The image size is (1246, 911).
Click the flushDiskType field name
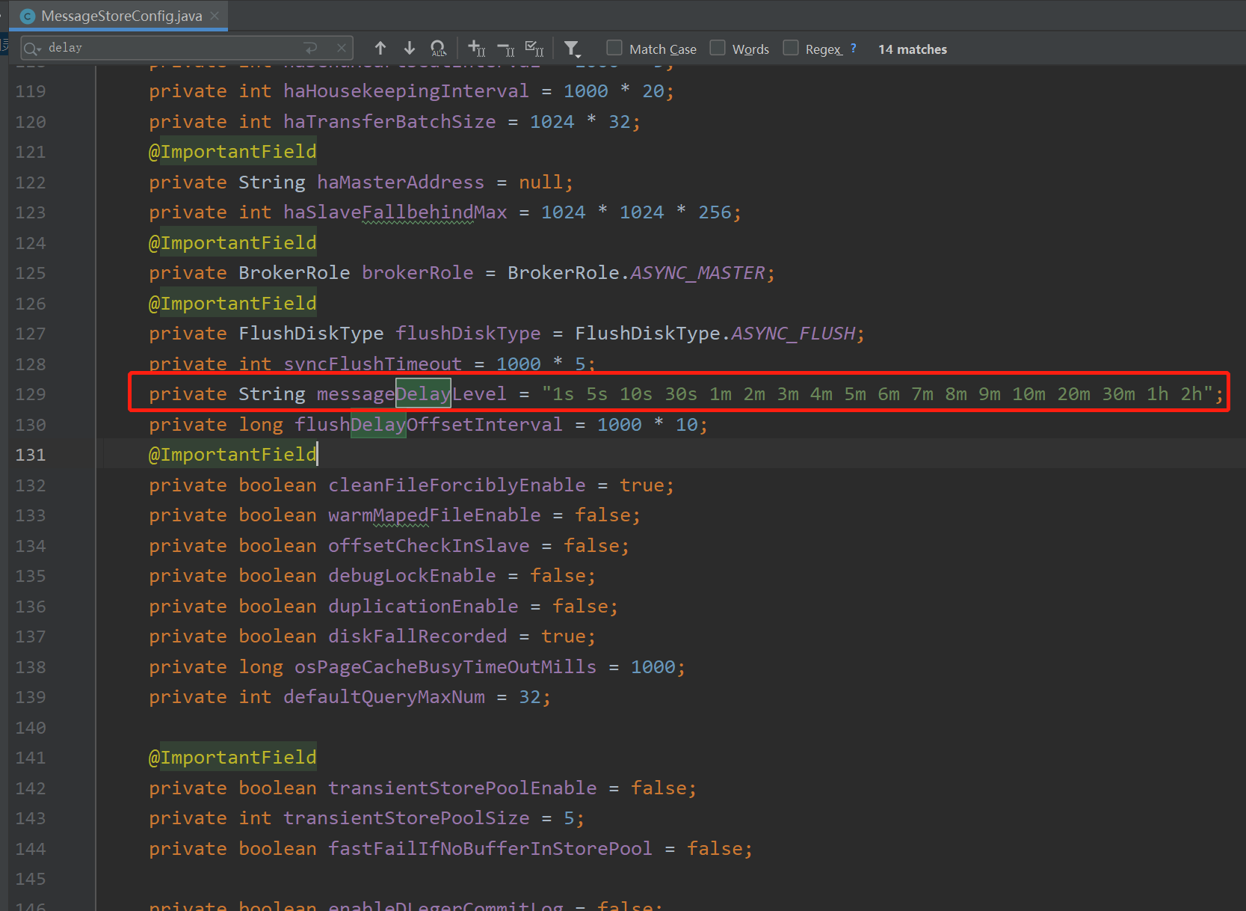pos(469,334)
